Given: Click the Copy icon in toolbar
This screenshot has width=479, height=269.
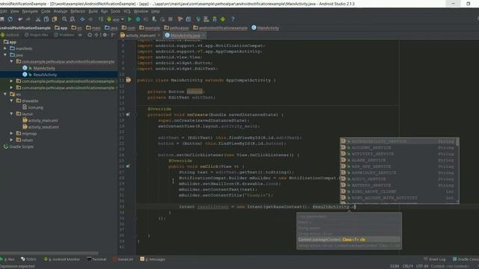Looking at the screenshot, I should click(46, 19).
